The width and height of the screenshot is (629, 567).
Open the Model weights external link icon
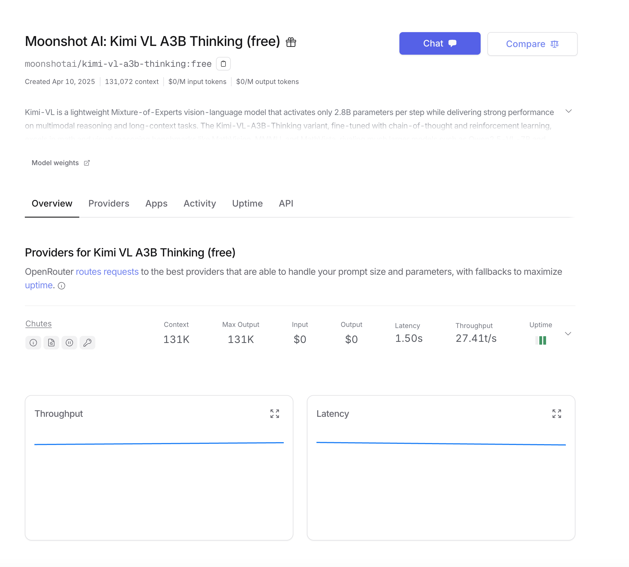coord(87,163)
